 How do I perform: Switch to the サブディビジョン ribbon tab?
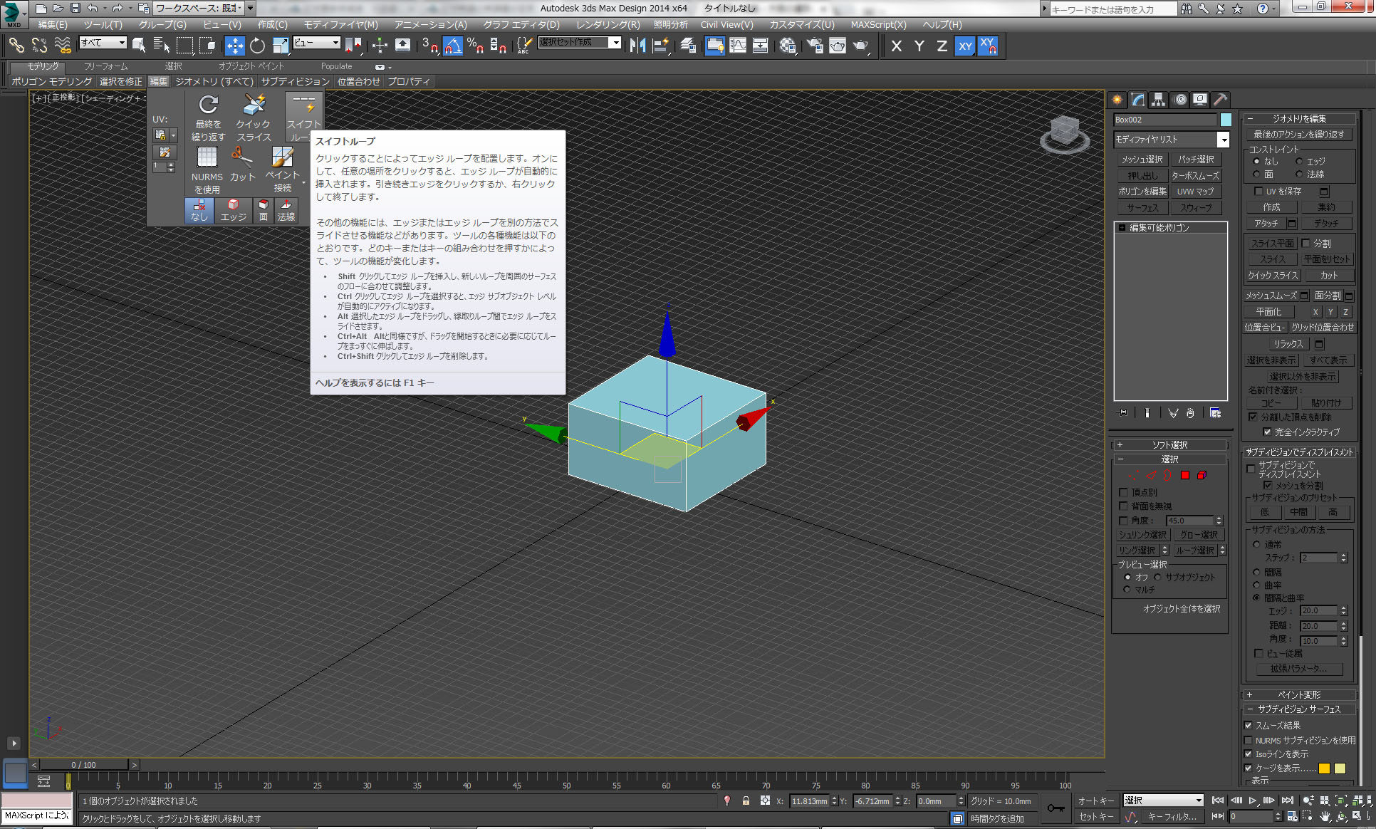pos(295,81)
